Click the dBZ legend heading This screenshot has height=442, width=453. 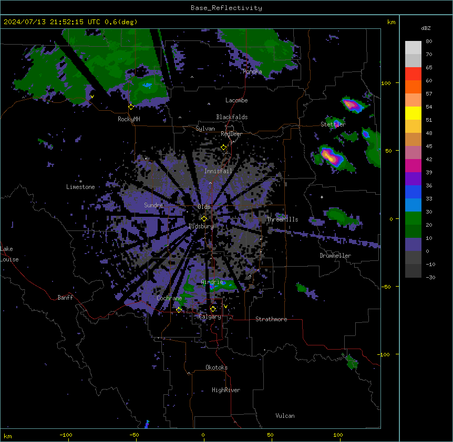tap(426, 28)
